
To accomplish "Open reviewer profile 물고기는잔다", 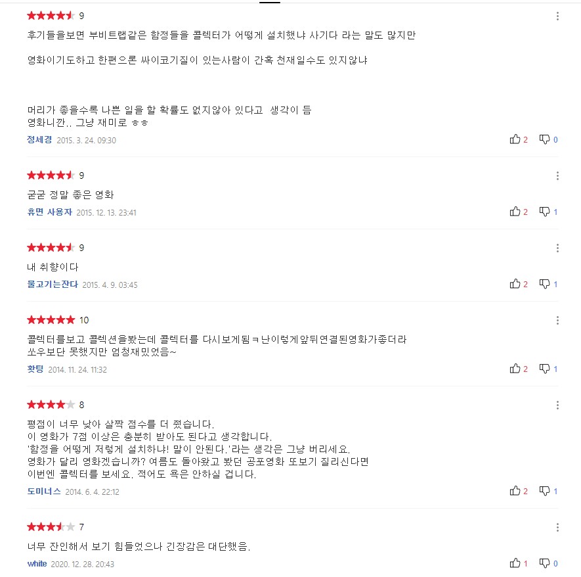I will coord(53,285).
